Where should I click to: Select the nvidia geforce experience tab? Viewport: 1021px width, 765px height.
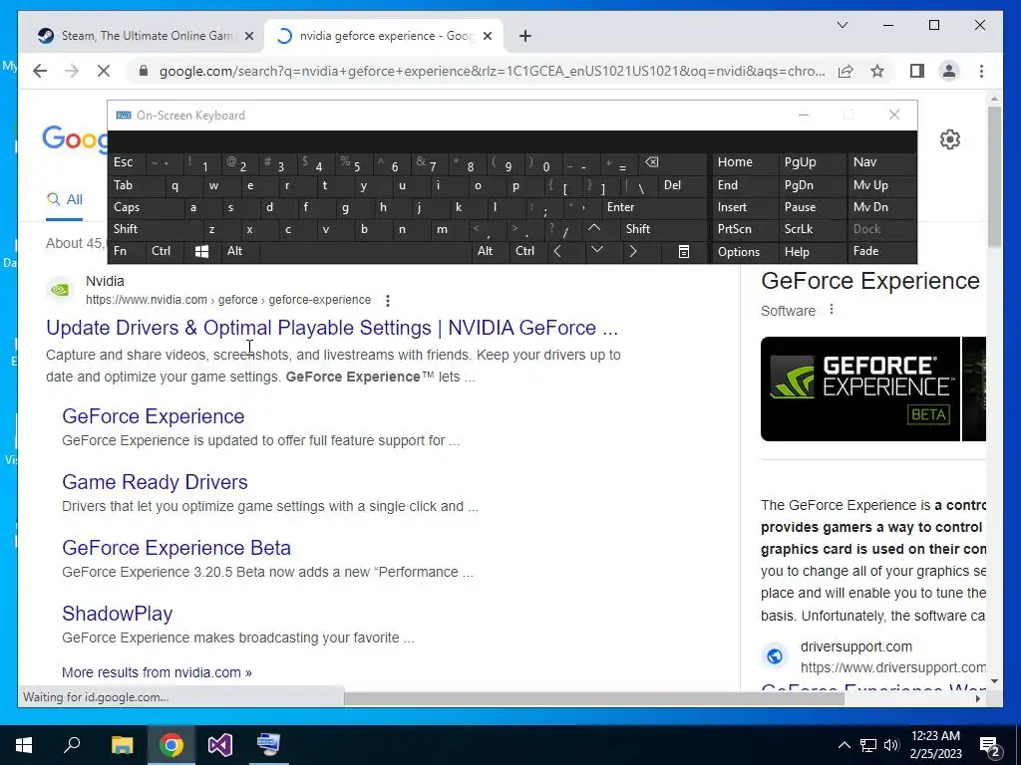click(383, 36)
